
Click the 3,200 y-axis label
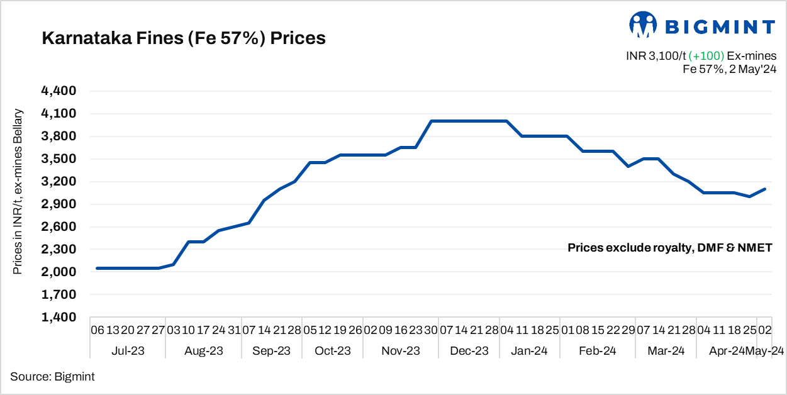(x=59, y=182)
